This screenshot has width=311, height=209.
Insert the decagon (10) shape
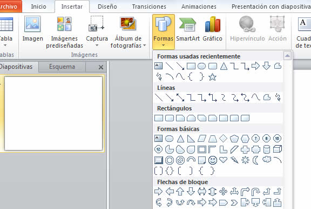pyautogui.click(x=277, y=139)
